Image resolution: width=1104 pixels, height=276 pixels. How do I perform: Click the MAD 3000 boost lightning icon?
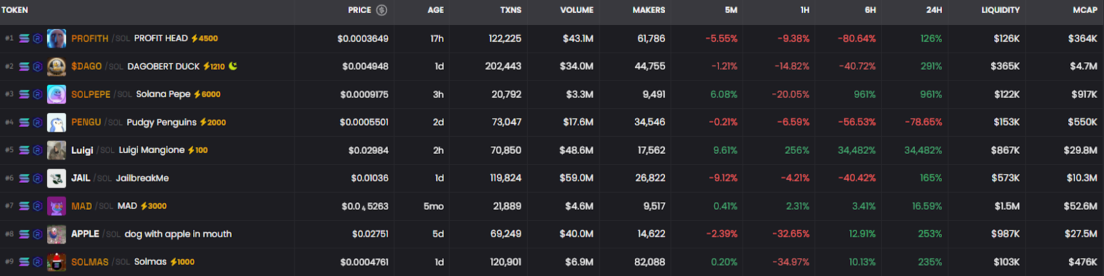click(144, 206)
